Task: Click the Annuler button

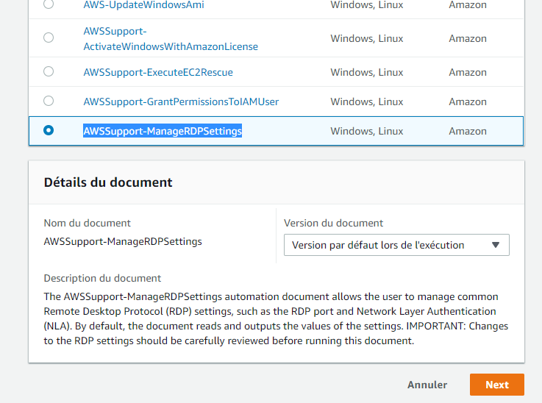Action: pos(427,385)
